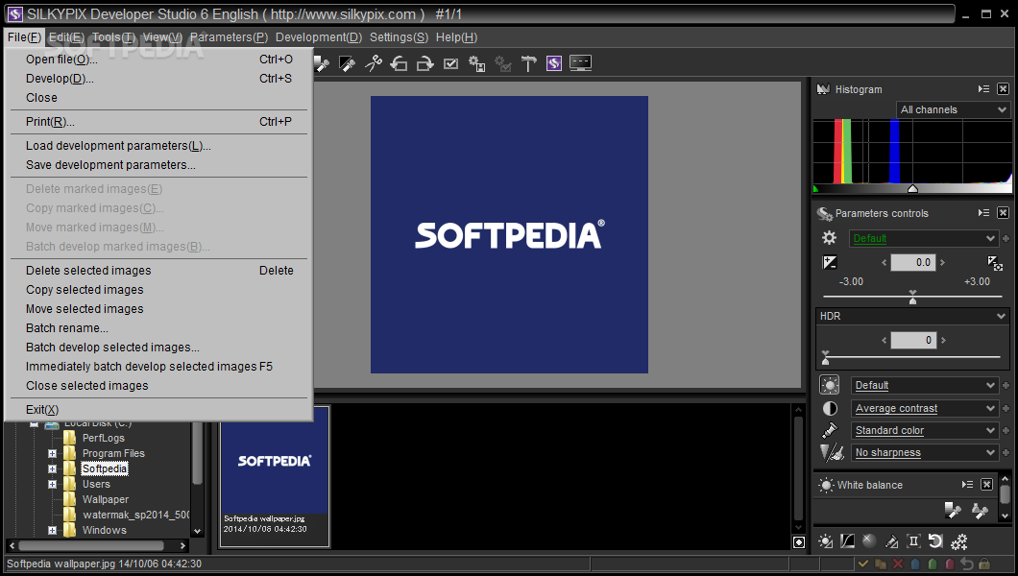Select gray balance tool in White balance panel
This screenshot has width=1018, height=576.
click(x=953, y=511)
